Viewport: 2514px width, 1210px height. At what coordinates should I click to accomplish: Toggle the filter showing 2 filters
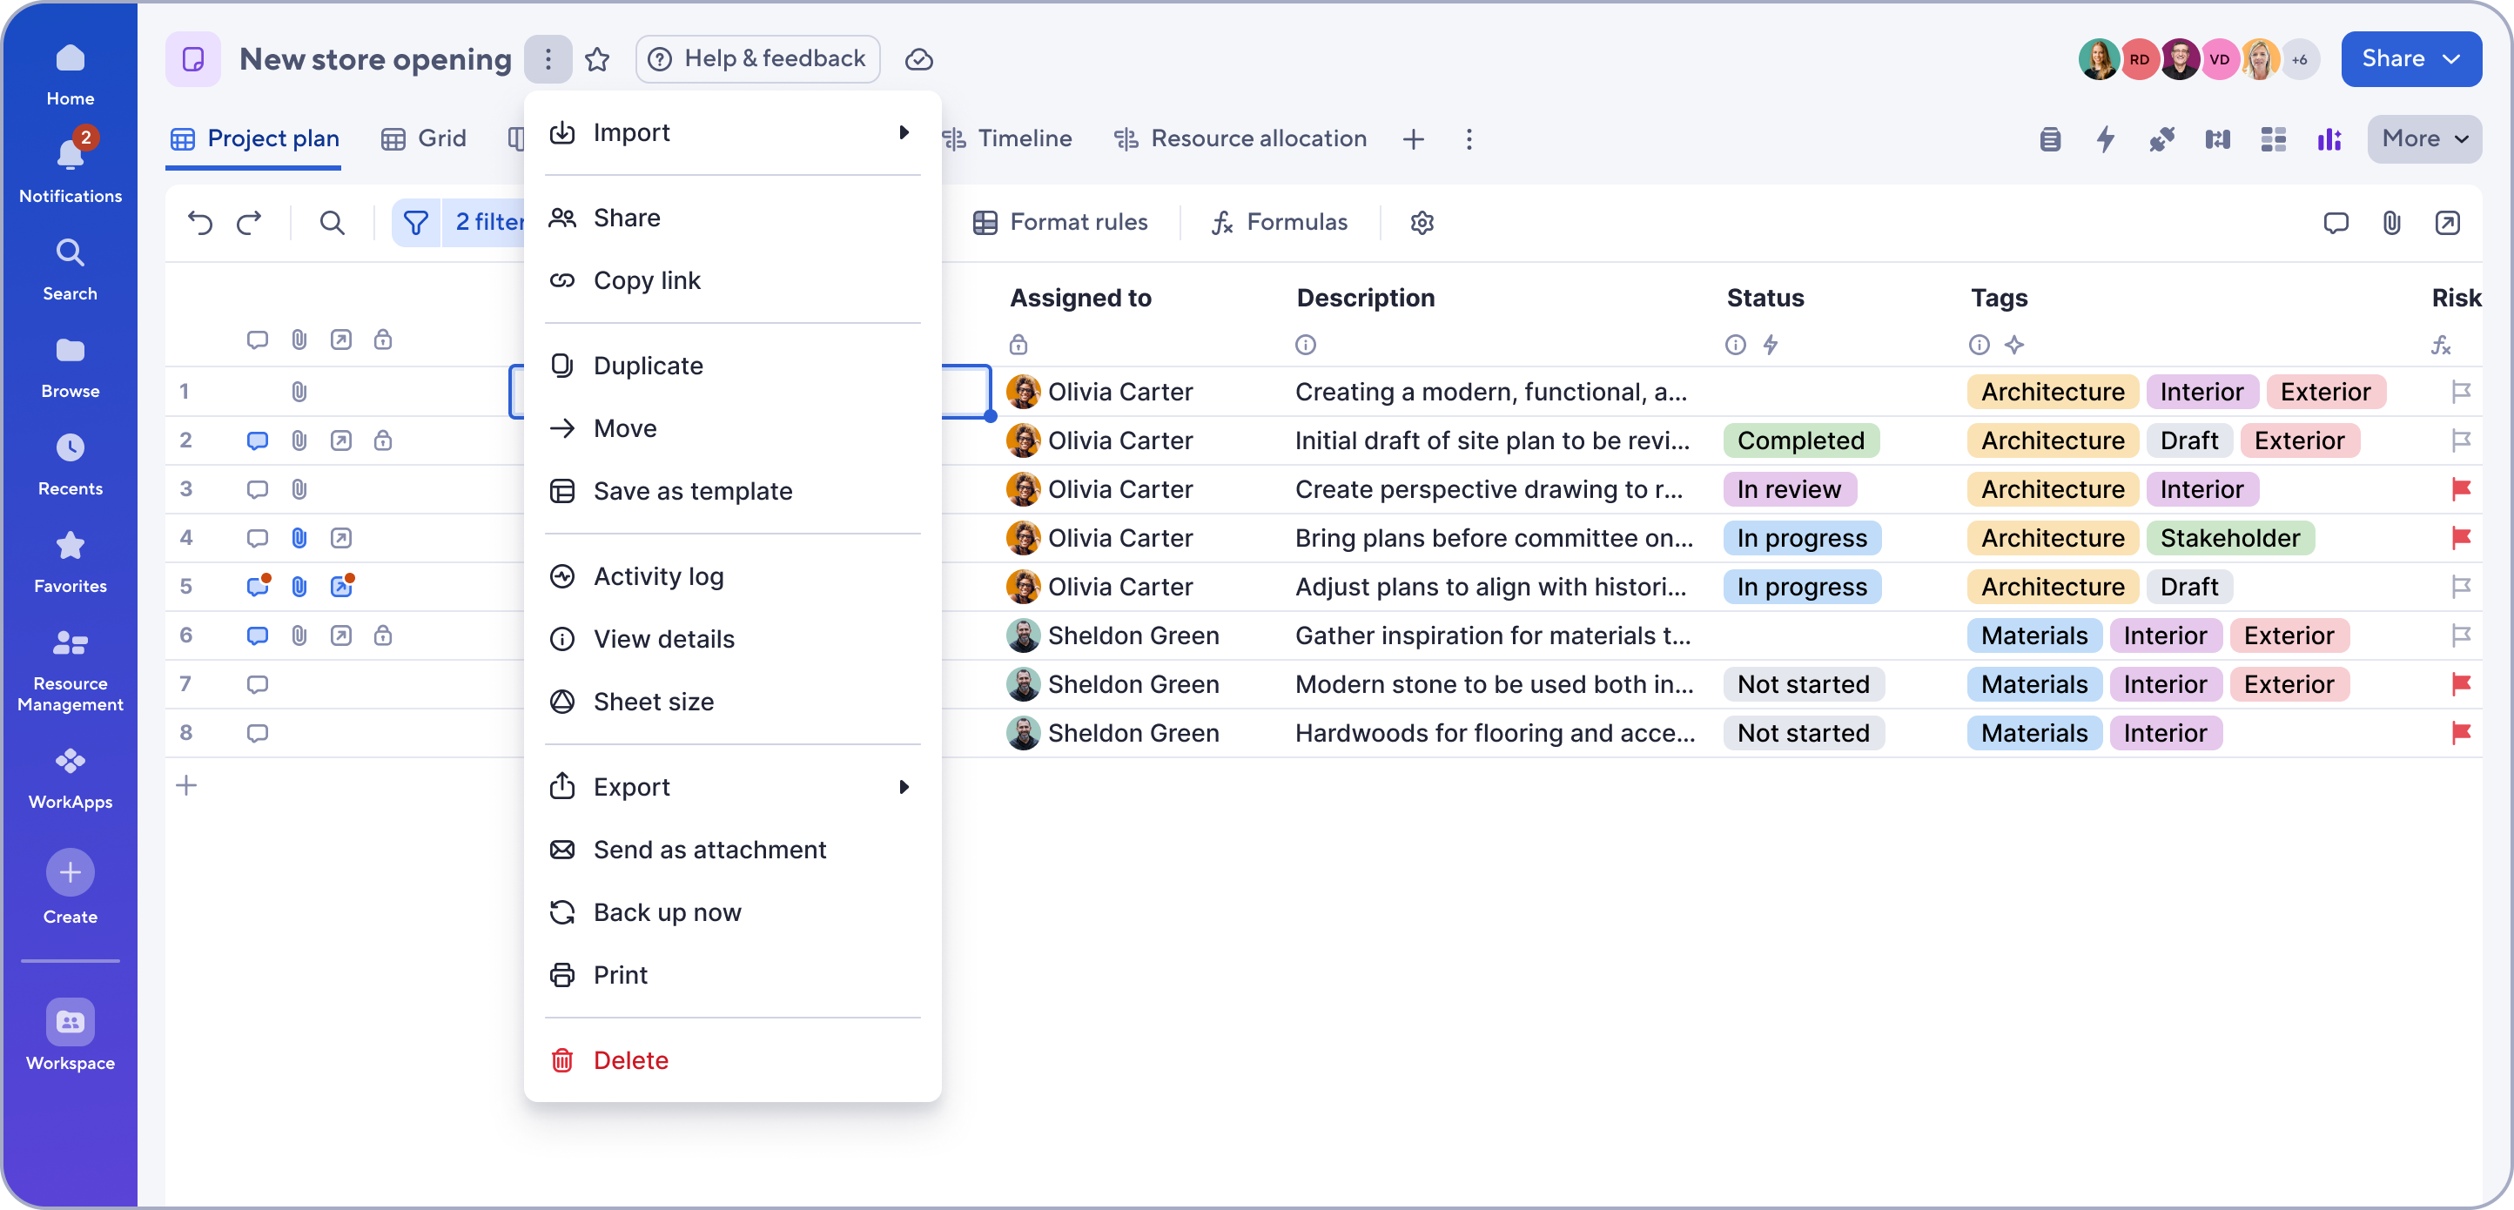point(459,223)
